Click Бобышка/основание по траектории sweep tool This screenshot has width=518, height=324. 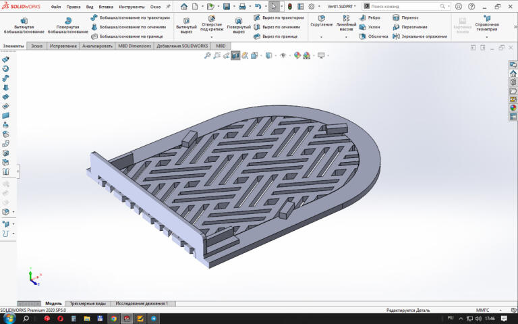pos(130,18)
